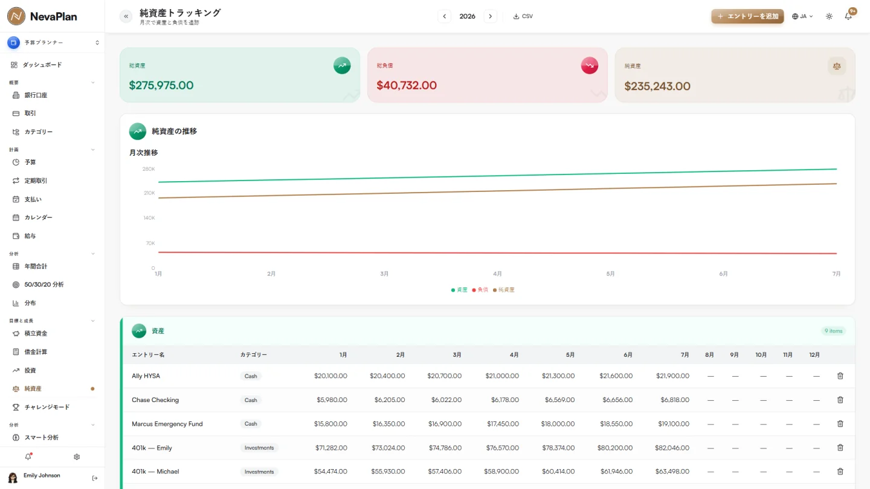Open settings via sidebar gear icon
The image size is (870, 489).
[77, 457]
